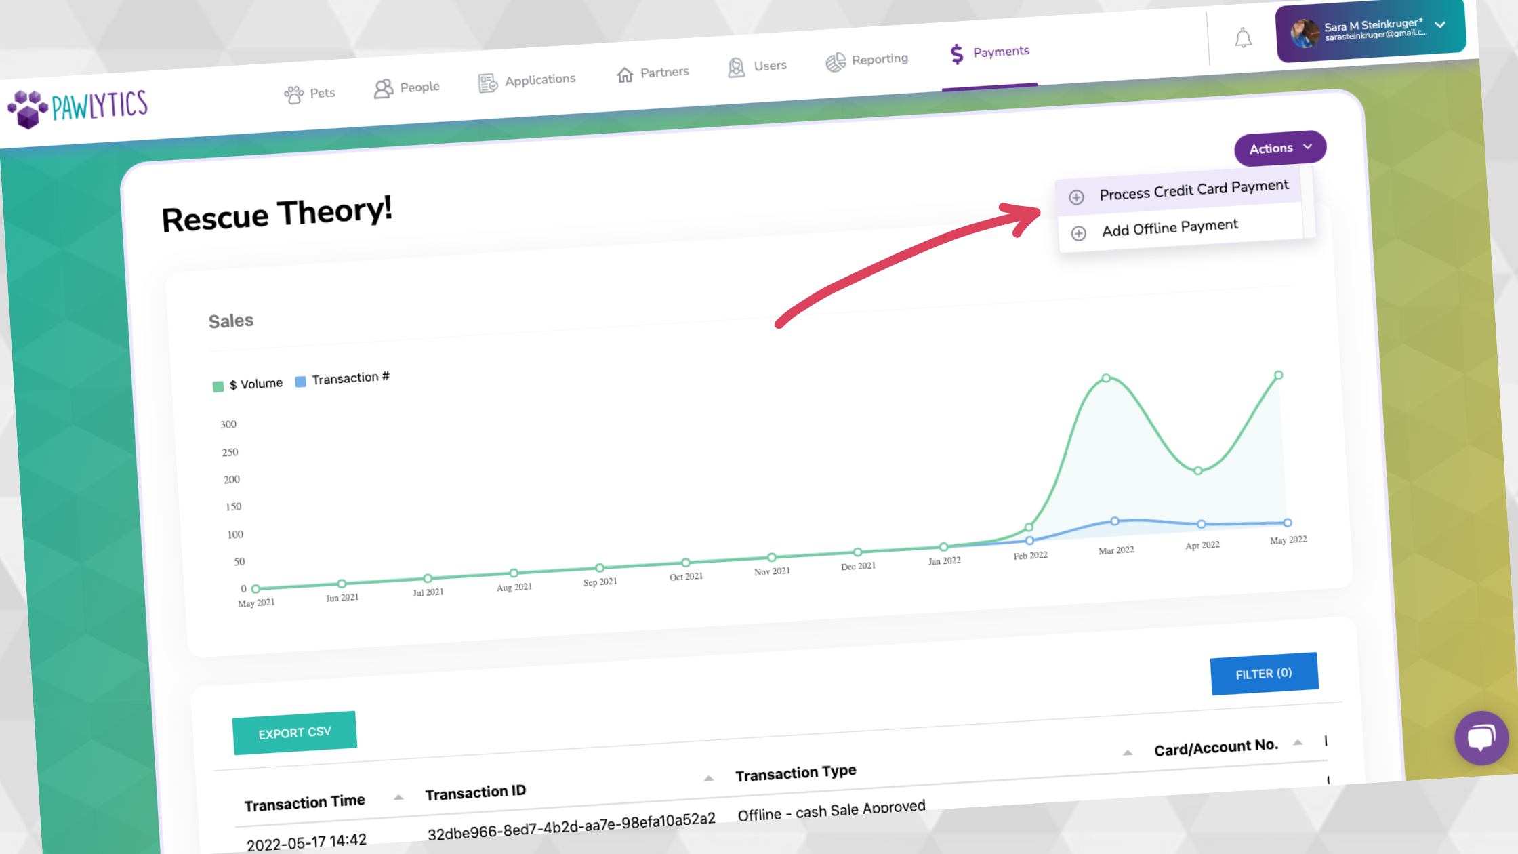
Task: Open notifications bell
Action: (x=1243, y=38)
